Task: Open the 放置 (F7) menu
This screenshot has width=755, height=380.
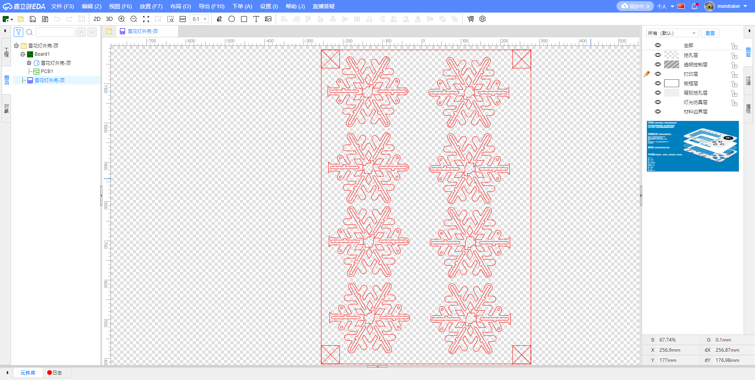Action: 151,6
